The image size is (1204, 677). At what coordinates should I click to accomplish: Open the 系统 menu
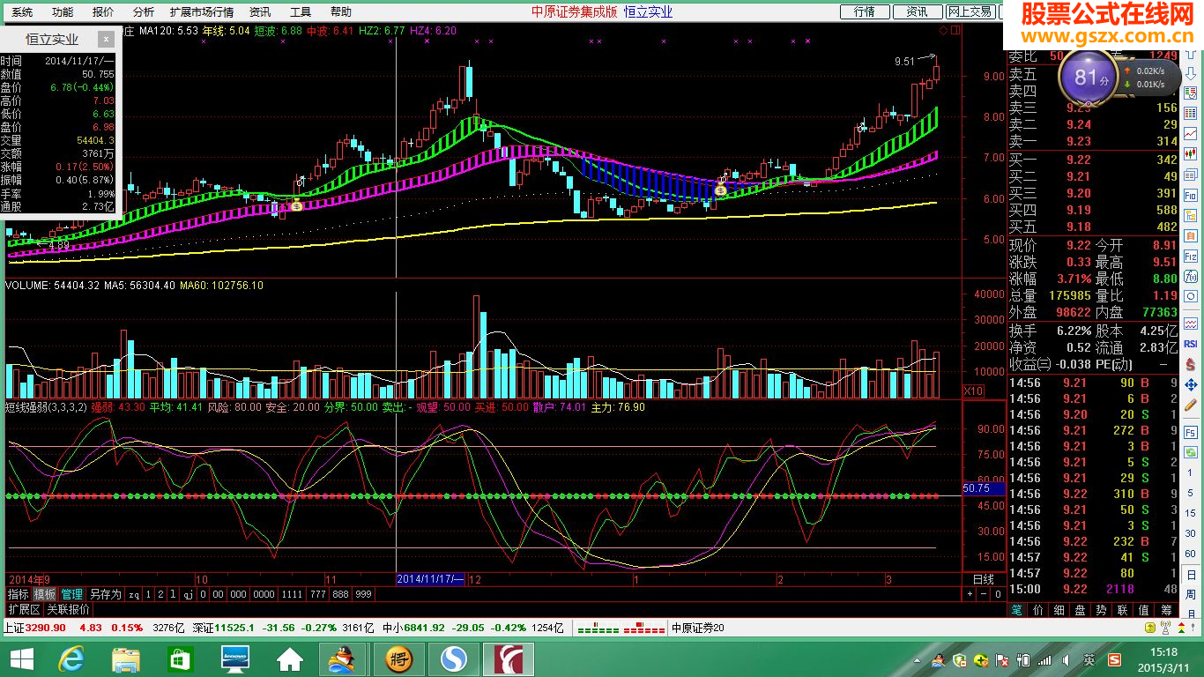click(22, 12)
